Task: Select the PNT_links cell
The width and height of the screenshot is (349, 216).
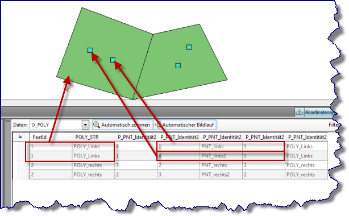Action: 221,147
